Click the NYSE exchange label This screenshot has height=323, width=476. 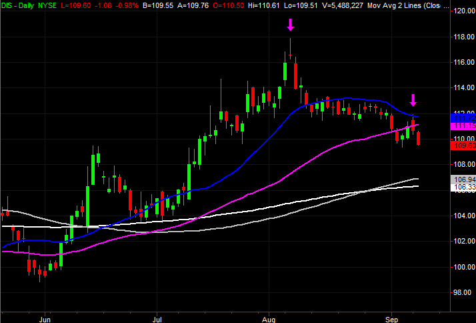click(x=47, y=5)
